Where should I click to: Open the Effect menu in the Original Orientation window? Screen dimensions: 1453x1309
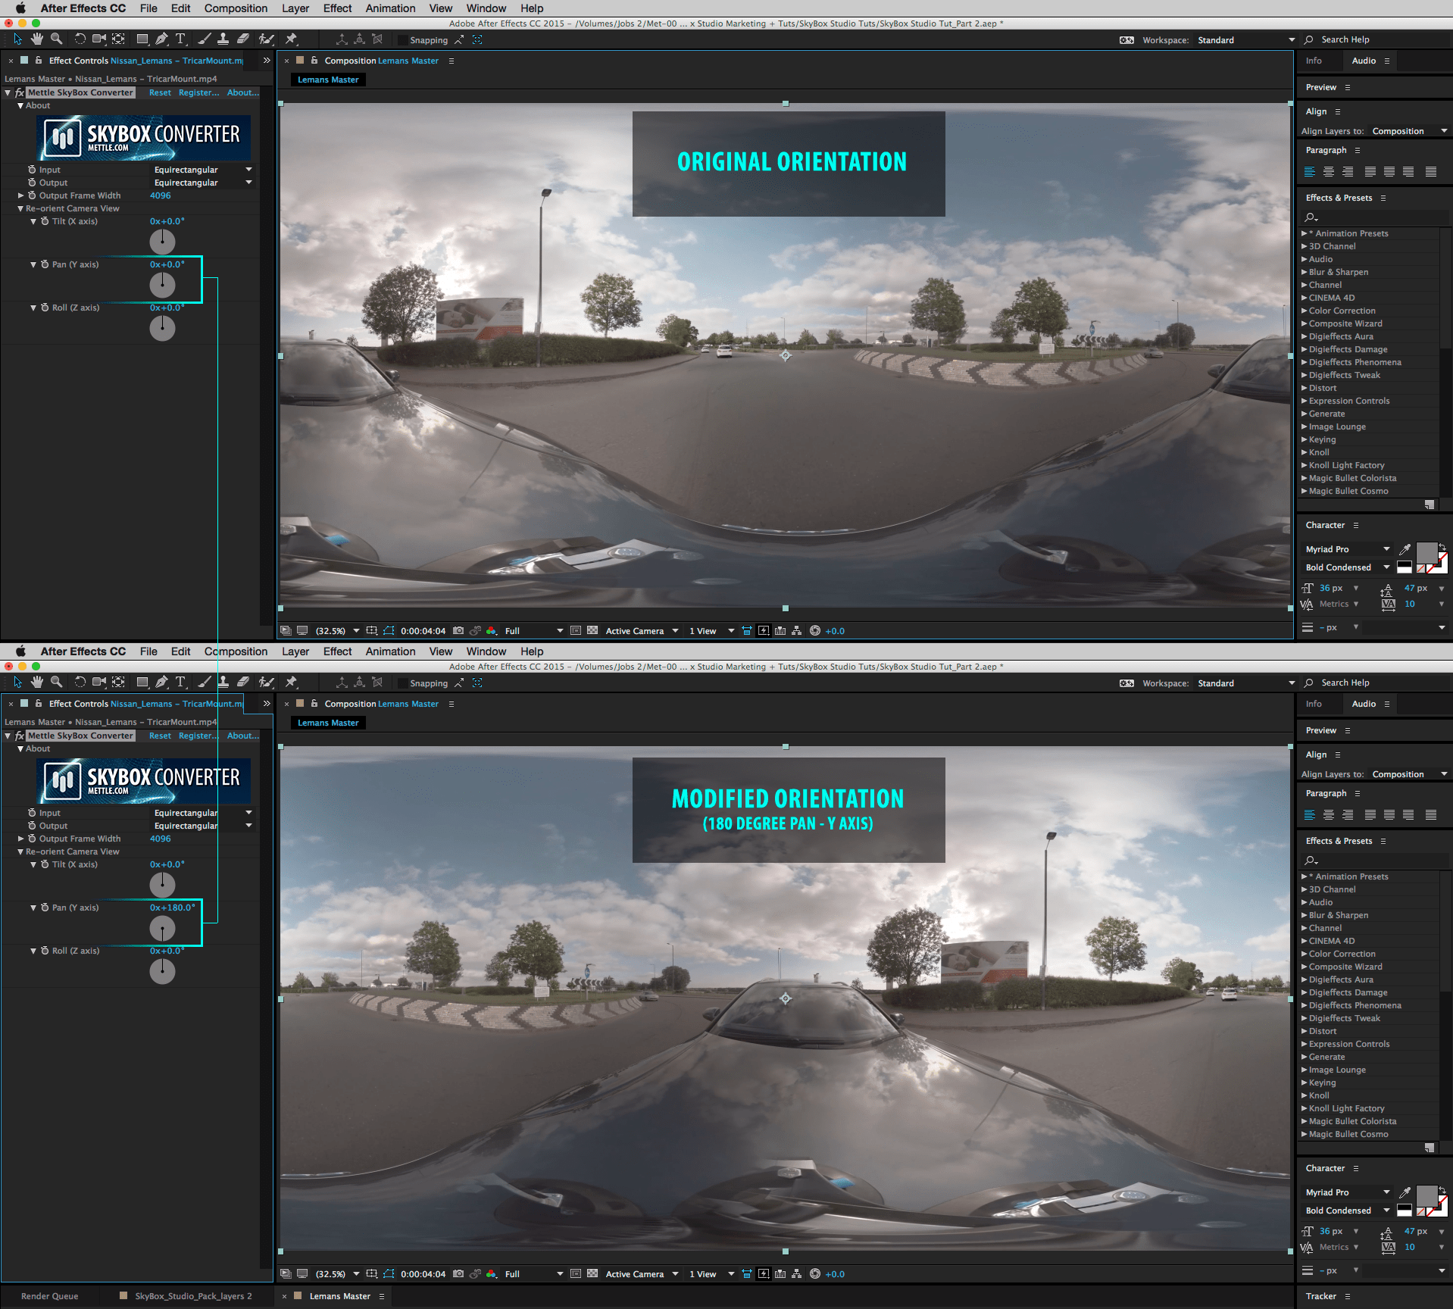click(337, 8)
